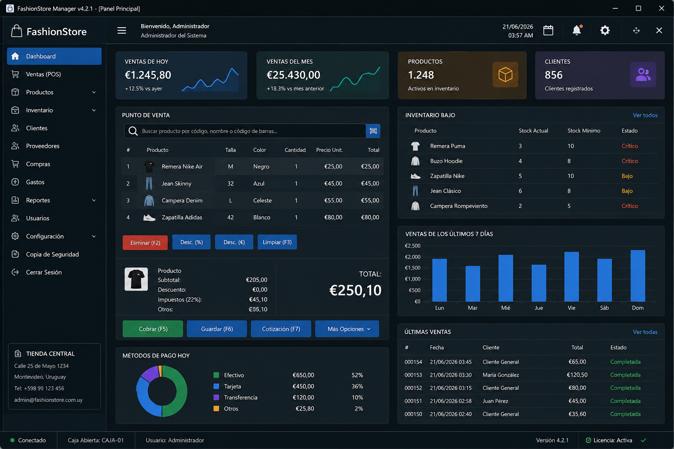Click the Clientes people icon card
This screenshot has width=674, height=449.
643,75
